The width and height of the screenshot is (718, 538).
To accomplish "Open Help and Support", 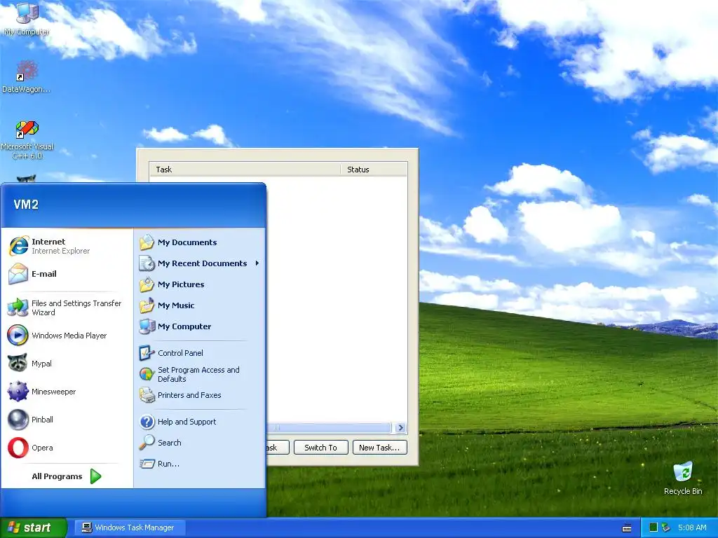I will pyautogui.click(x=200, y=422).
